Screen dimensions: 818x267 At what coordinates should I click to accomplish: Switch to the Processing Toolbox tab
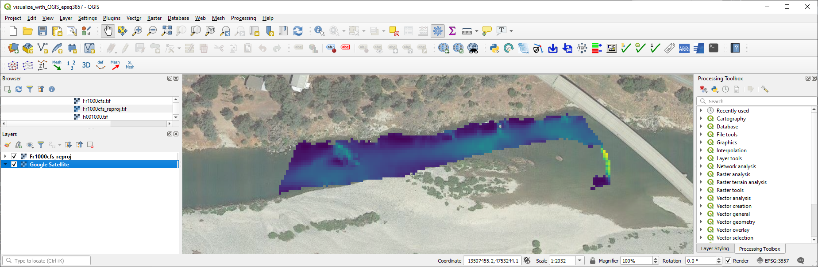coord(759,249)
